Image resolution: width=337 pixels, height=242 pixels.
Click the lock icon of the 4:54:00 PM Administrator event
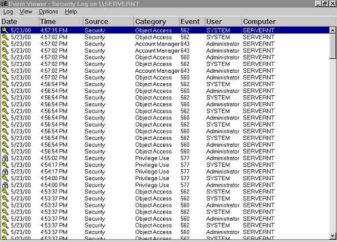(x=5, y=185)
